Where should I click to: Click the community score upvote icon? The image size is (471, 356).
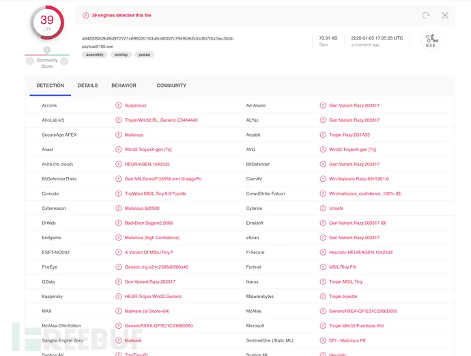pyautogui.click(x=64, y=61)
